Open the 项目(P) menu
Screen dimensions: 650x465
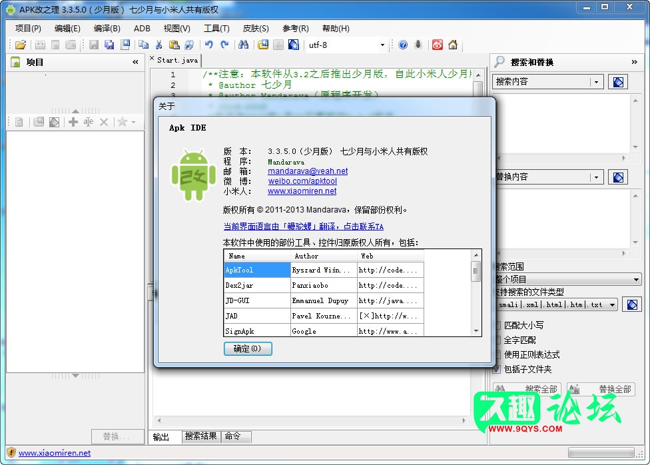[x=28, y=28]
